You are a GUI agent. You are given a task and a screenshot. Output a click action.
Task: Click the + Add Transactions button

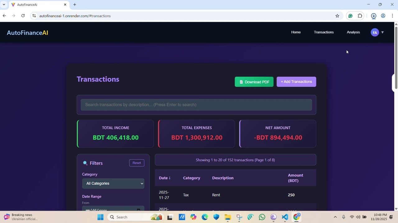pyautogui.click(x=296, y=82)
